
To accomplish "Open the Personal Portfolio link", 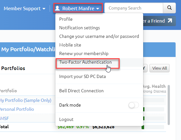I will (x=17, y=109).
